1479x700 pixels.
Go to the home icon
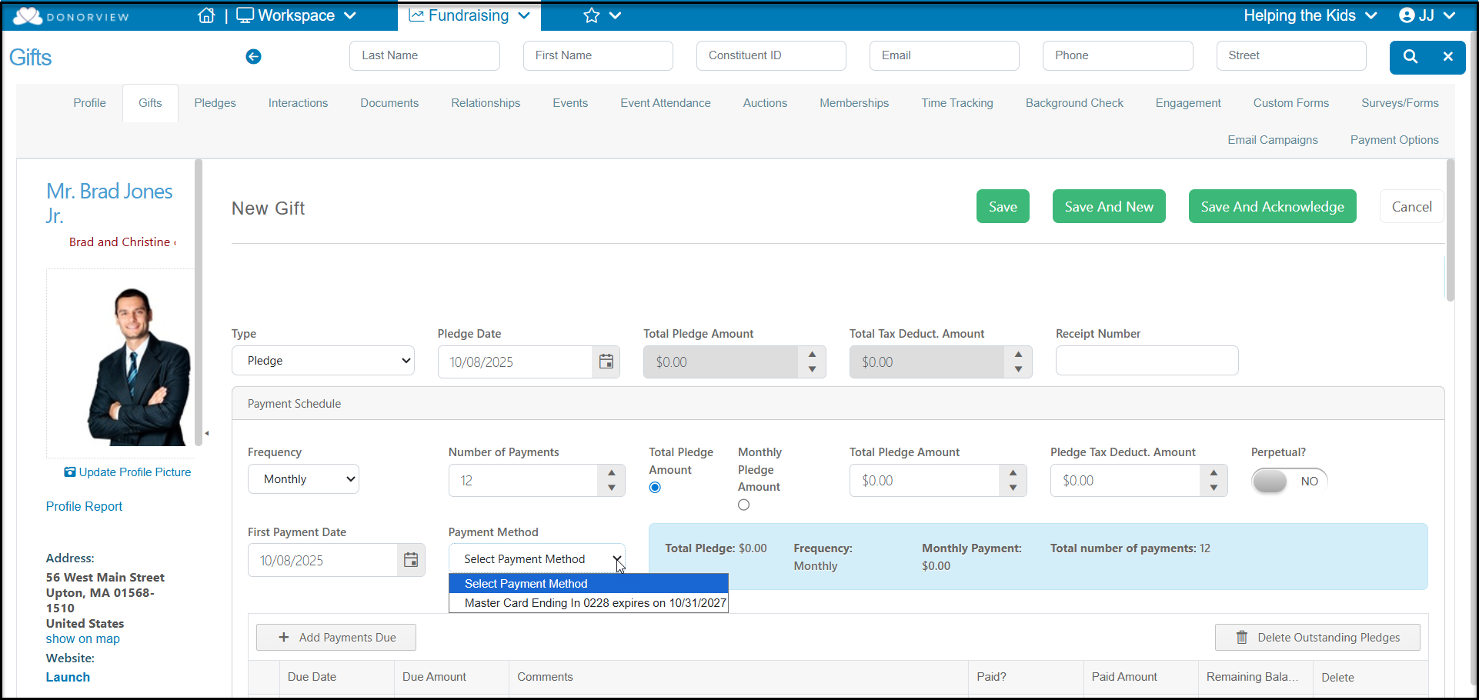206,15
